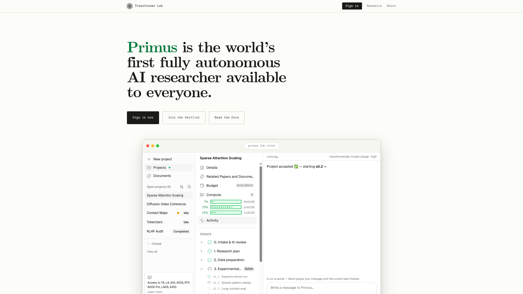The width and height of the screenshot is (523, 294).
Task: Click the Compute count badge showing 6
Action: [x=252, y=195]
